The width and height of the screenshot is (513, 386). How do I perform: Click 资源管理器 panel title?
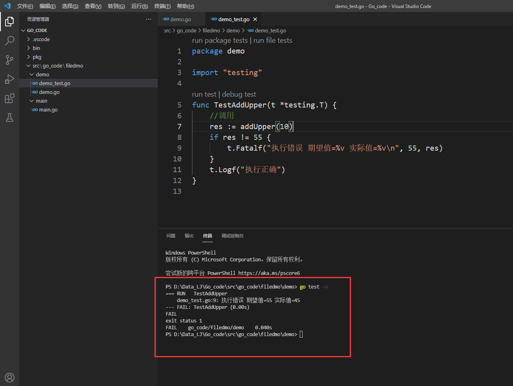(38, 19)
